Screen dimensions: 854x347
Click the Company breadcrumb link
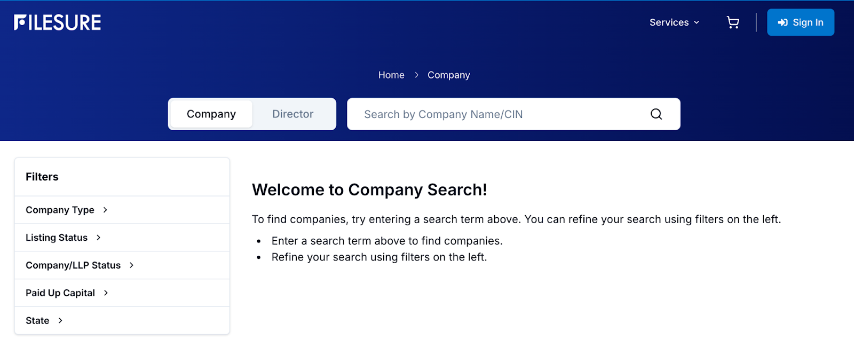point(448,75)
